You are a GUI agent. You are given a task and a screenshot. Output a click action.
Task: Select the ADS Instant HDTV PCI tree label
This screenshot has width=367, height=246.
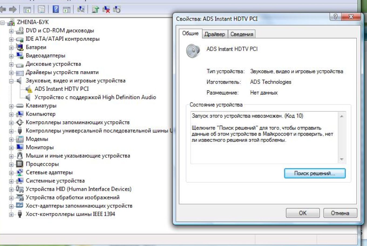pos(62,89)
